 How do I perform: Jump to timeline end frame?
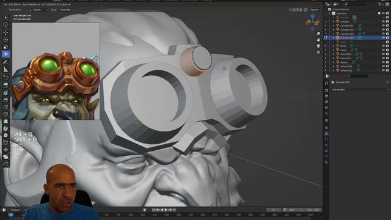click(x=174, y=210)
